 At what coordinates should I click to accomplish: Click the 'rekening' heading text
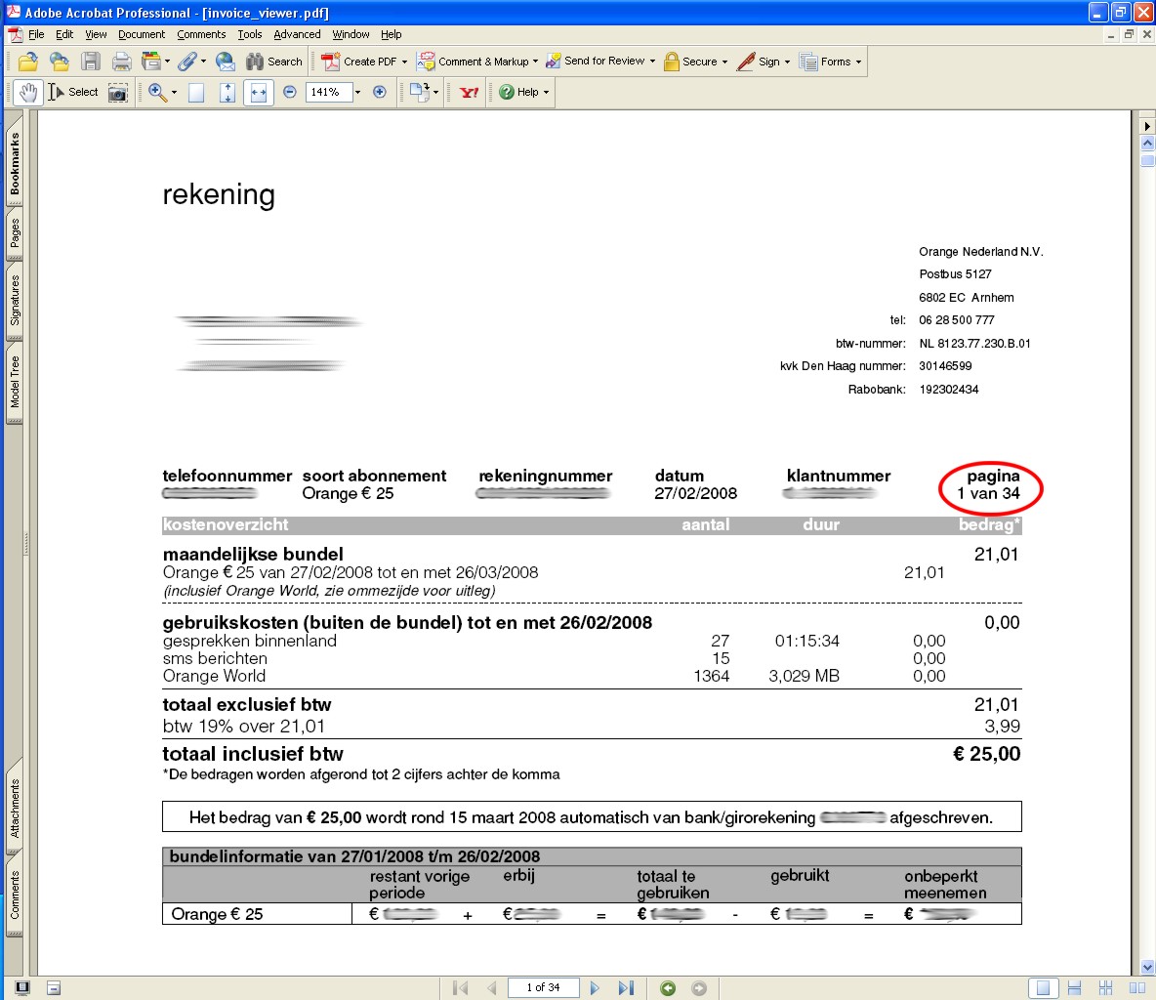tap(219, 195)
